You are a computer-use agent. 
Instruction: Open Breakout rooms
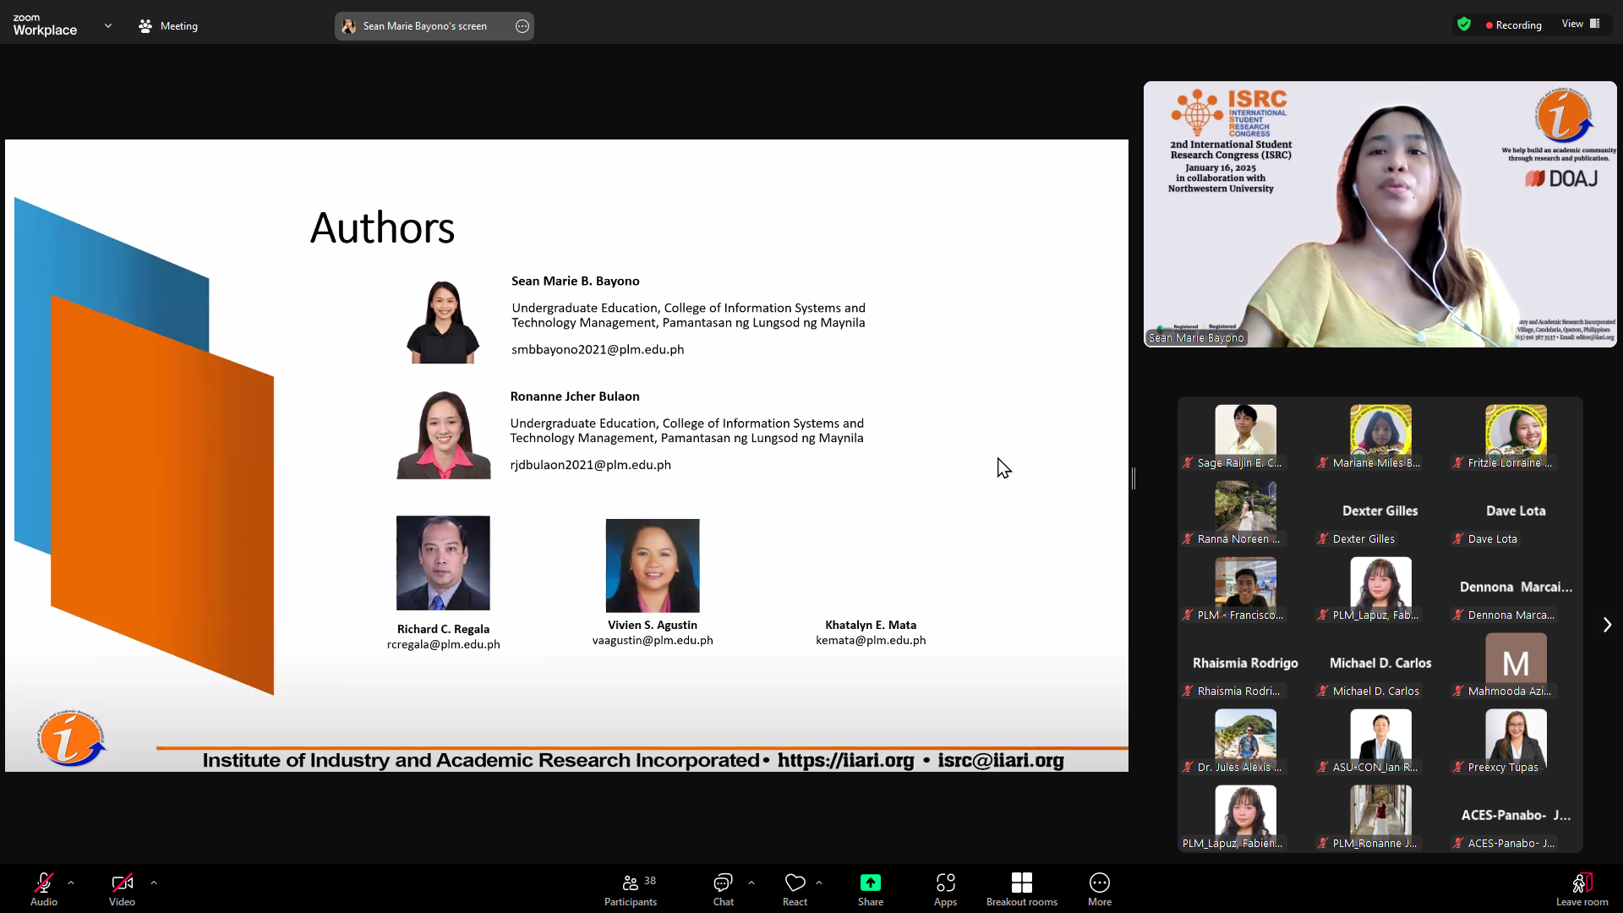pyautogui.click(x=1021, y=883)
